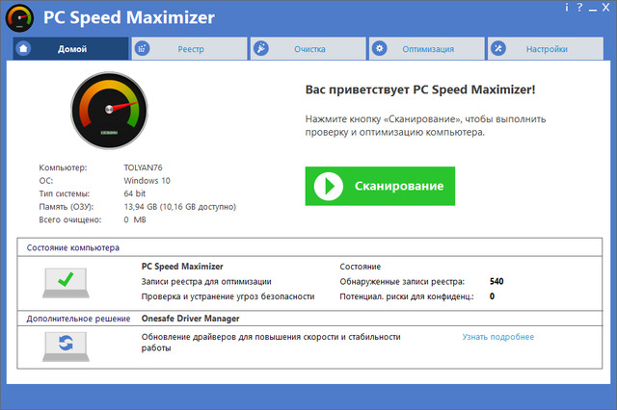Start scan with the green Сканирование button

[379, 186]
